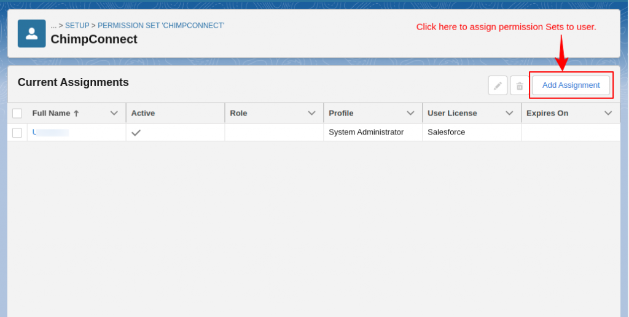This screenshot has height=317, width=629.
Task: Show the User License column menu
Action: (x=509, y=113)
